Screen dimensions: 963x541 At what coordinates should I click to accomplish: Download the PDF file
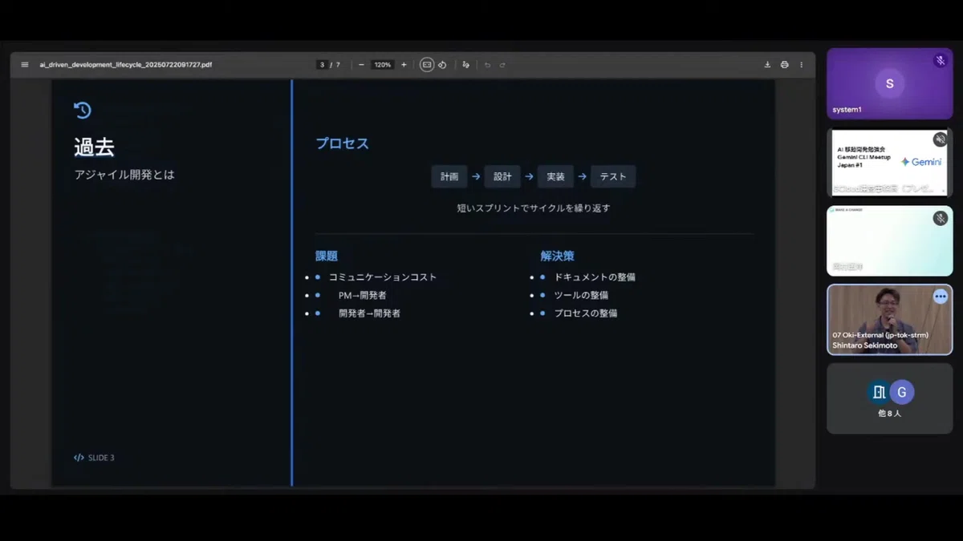pyautogui.click(x=767, y=65)
